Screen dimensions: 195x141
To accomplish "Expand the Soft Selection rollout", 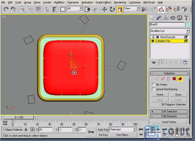I will tap(169, 112).
